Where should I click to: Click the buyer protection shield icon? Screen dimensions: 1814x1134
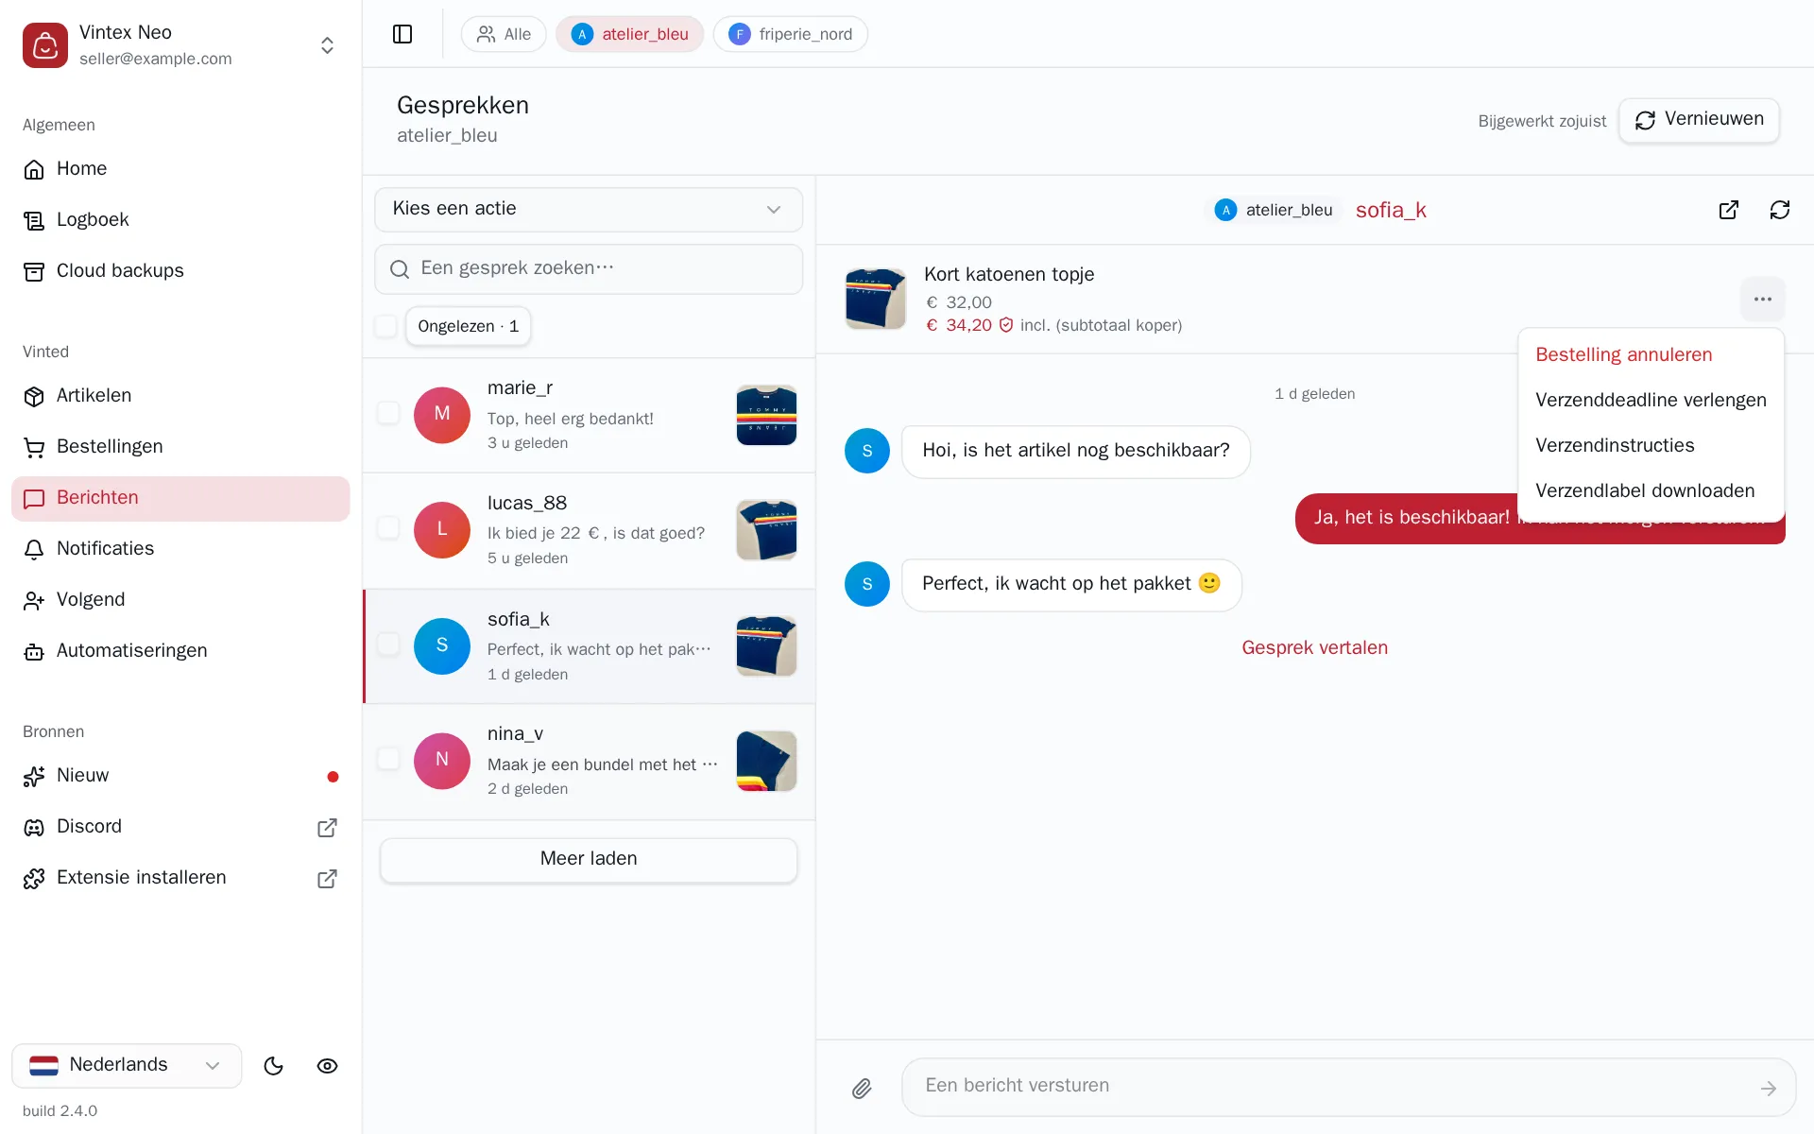point(1006,325)
